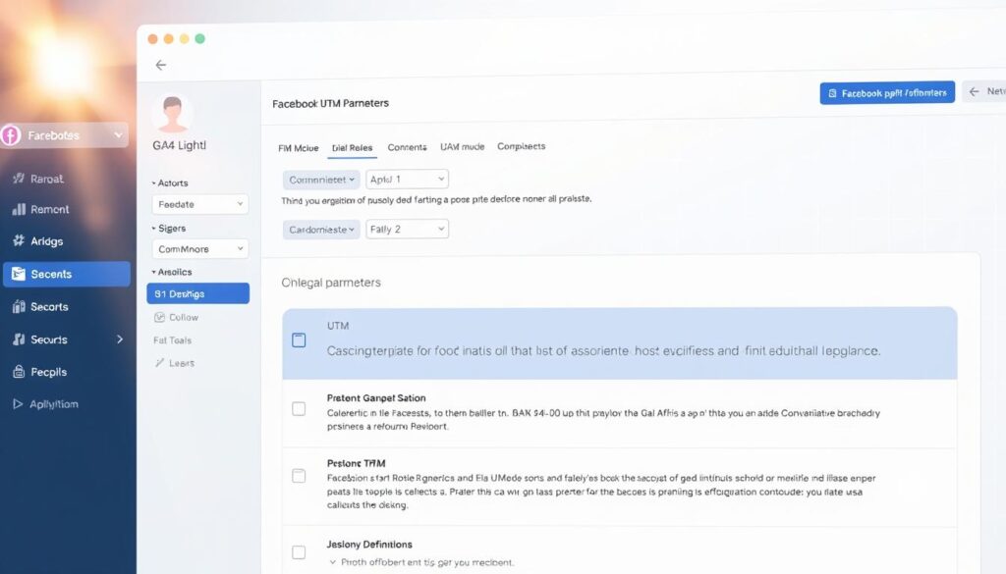
Task: Open the Feedate dropdown
Action: [200, 204]
